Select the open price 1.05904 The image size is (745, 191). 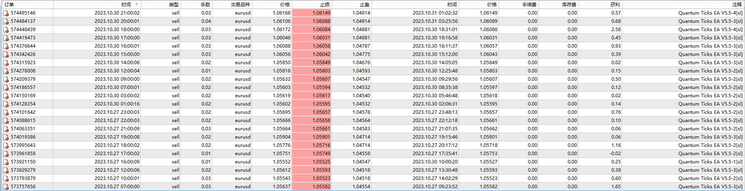(x=281, y=137)
